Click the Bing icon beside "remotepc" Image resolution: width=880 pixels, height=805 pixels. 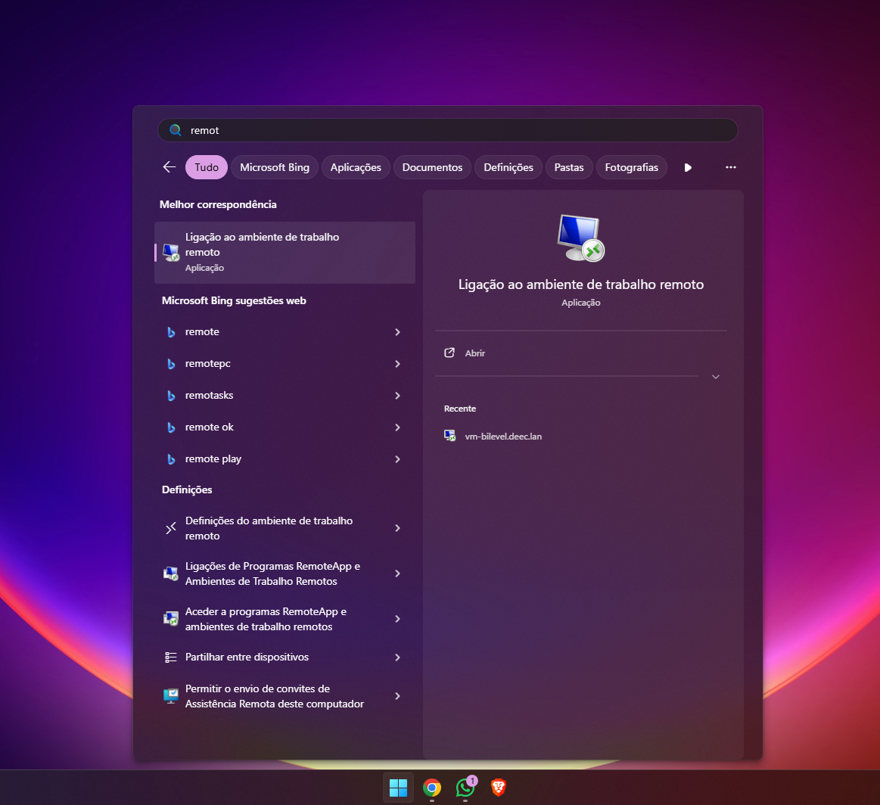[171, 363]
